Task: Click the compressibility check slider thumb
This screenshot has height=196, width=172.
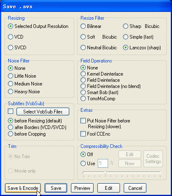Action: pyautogui.click(x=105, y=173)
